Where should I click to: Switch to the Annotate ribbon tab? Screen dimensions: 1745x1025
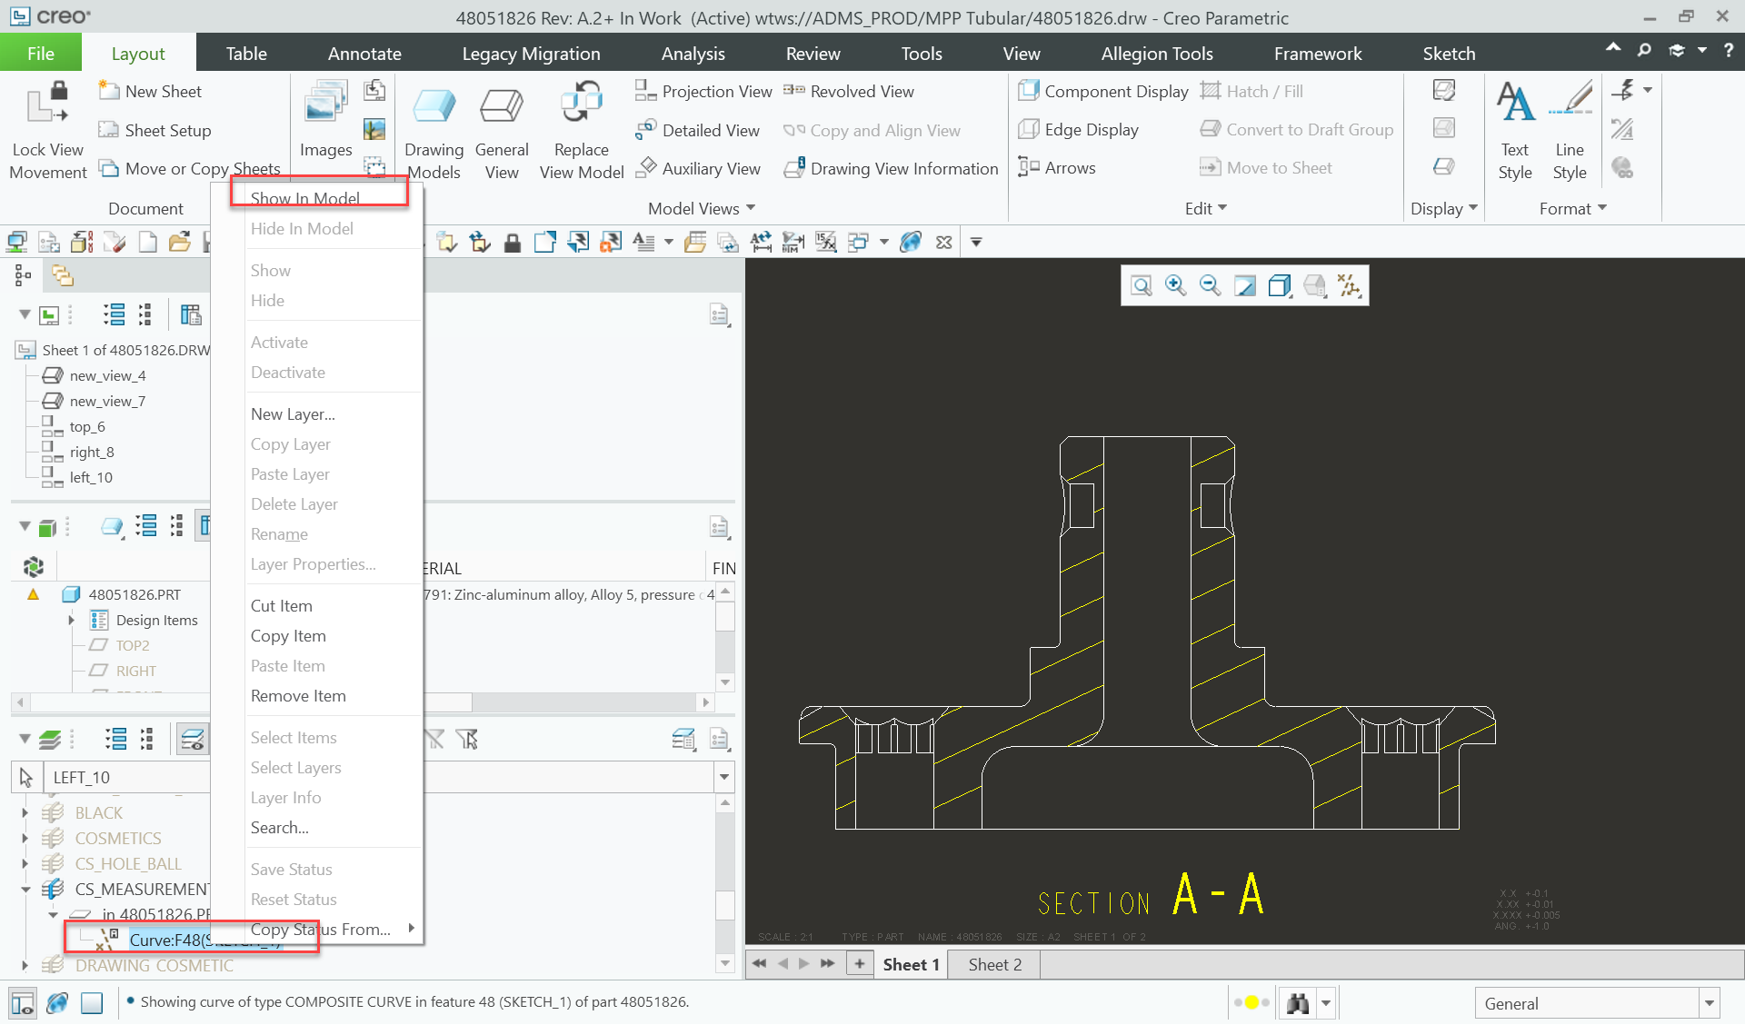[x=364, y=53]
